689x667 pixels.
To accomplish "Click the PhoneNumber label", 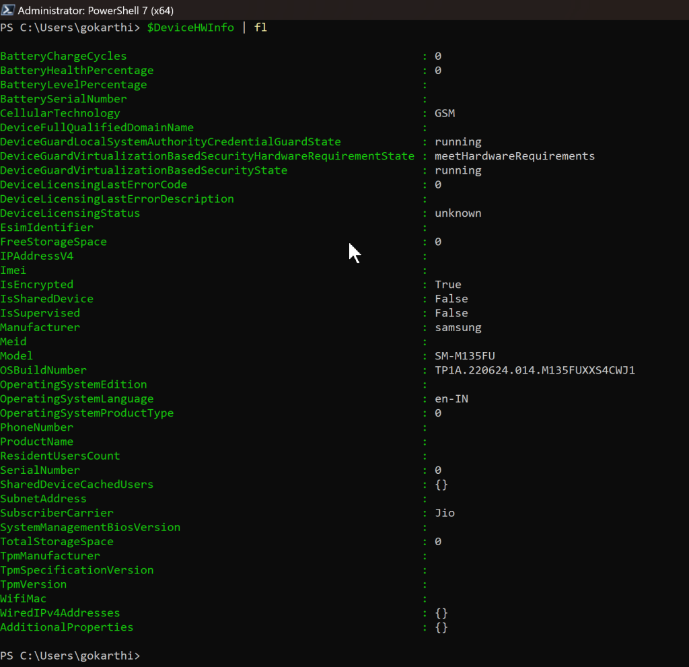I will 36,427.
